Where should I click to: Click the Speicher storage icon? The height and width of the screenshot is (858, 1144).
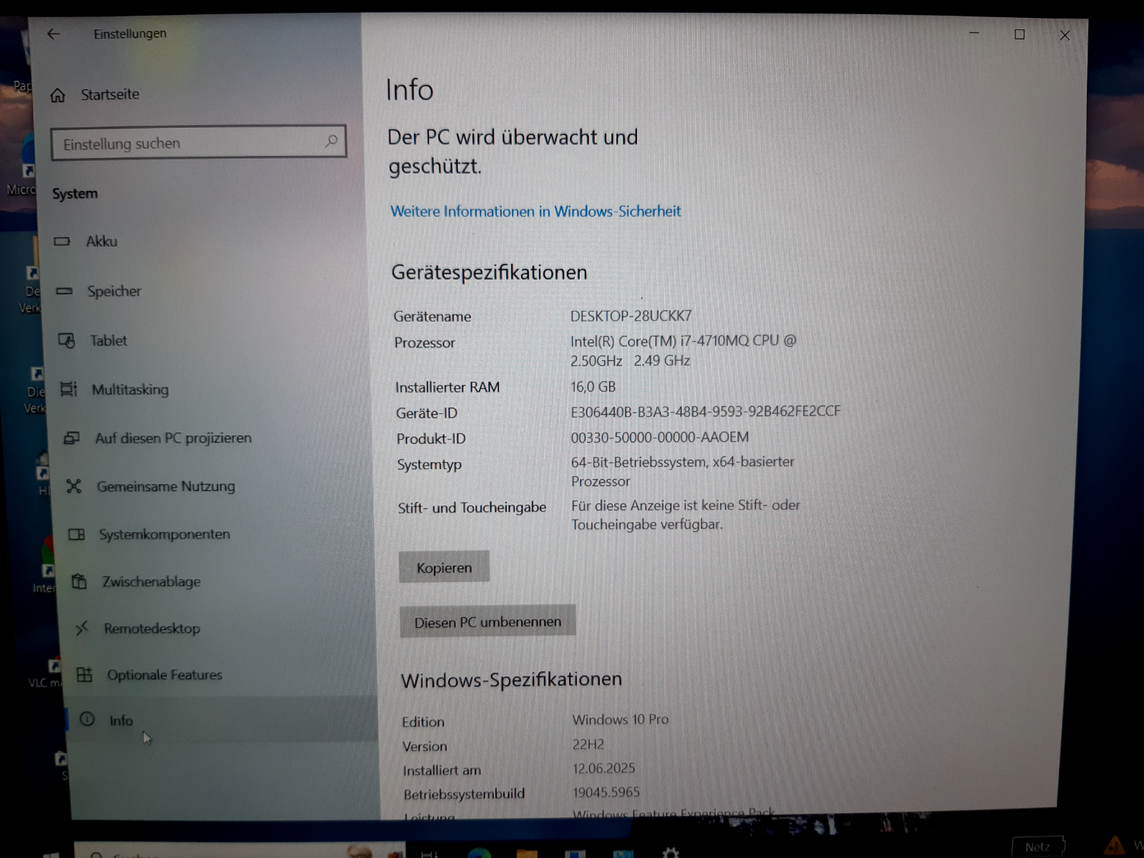(x=64, y=291)
